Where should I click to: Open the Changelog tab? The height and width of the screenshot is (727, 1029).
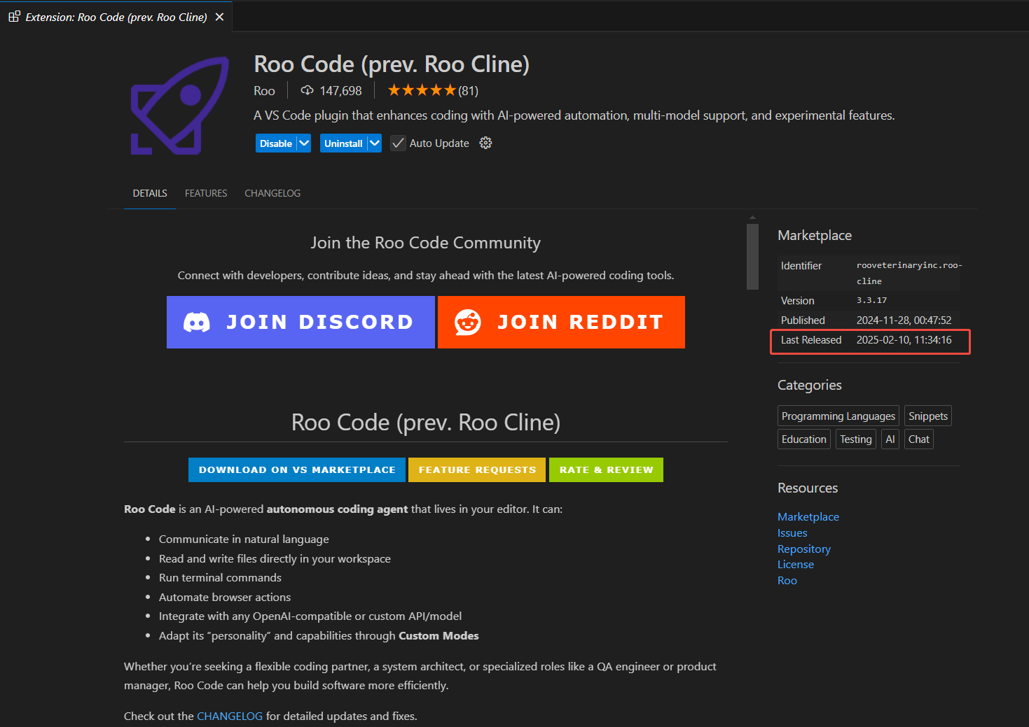272,193
